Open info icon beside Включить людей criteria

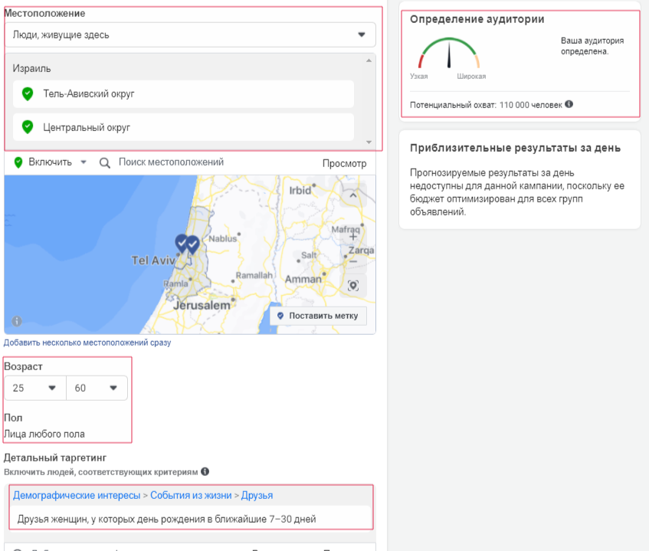point(205,471)
